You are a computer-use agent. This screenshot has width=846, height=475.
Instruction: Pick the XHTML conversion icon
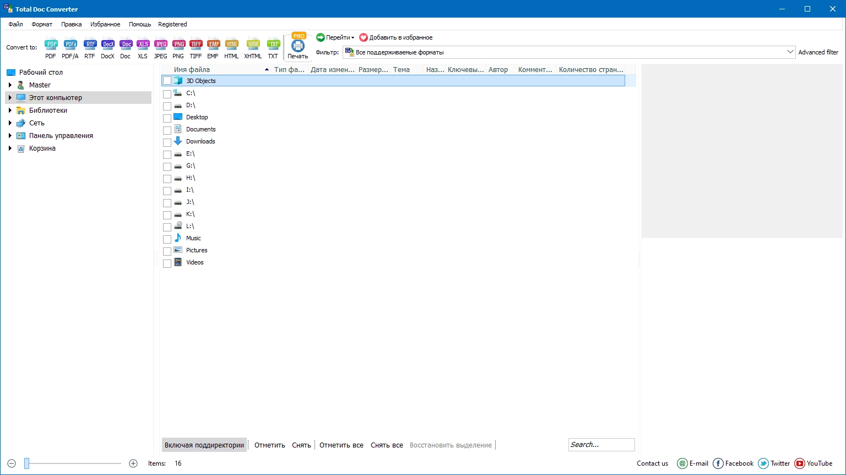[x=253, y=48]
